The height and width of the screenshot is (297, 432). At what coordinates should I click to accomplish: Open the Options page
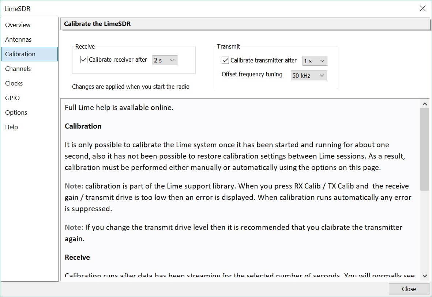pos(16,113)
